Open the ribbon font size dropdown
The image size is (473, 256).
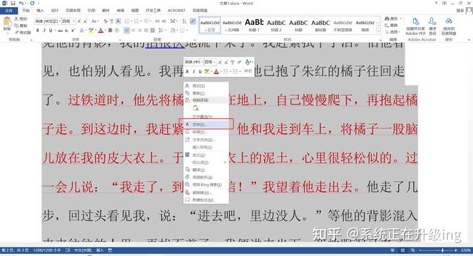click(x=74, y=21)
